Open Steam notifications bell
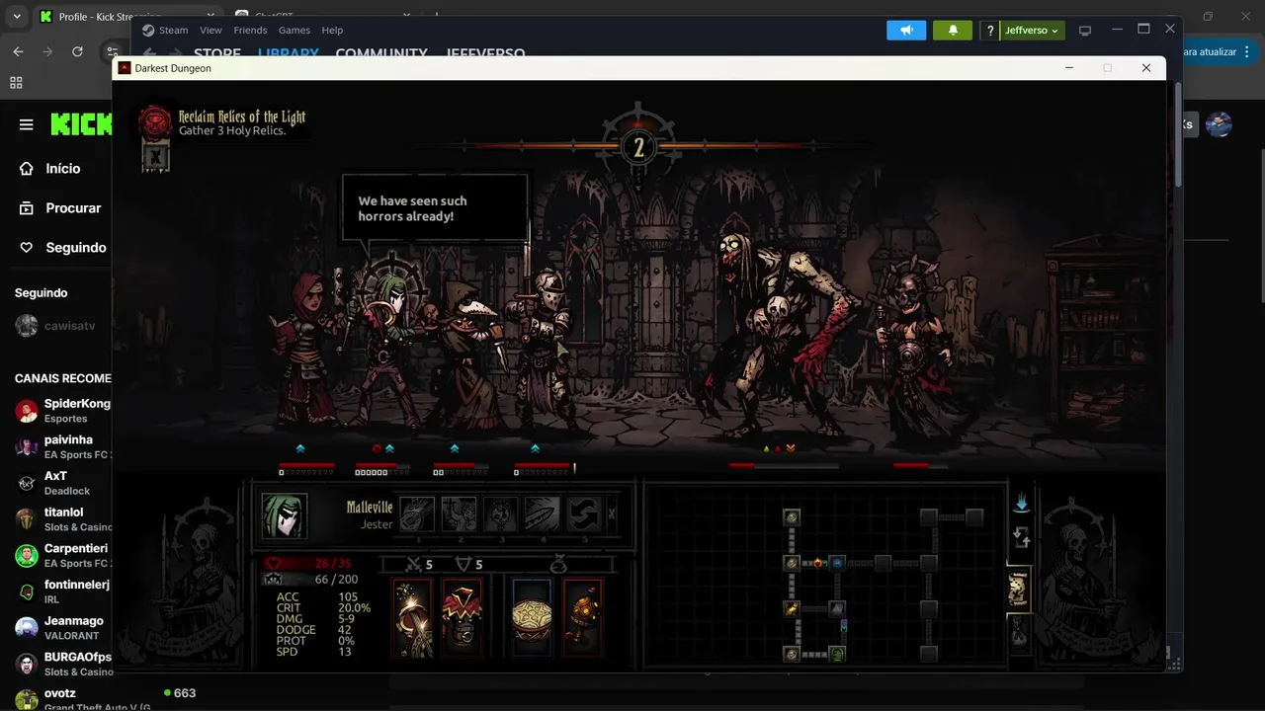Image resolution: width=1265 pixels, height=711 pixels. (x=953, y=31)
